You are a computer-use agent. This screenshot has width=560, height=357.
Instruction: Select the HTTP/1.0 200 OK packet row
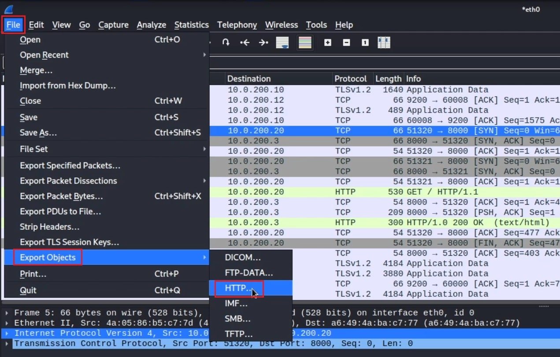(x=385, y=223)
